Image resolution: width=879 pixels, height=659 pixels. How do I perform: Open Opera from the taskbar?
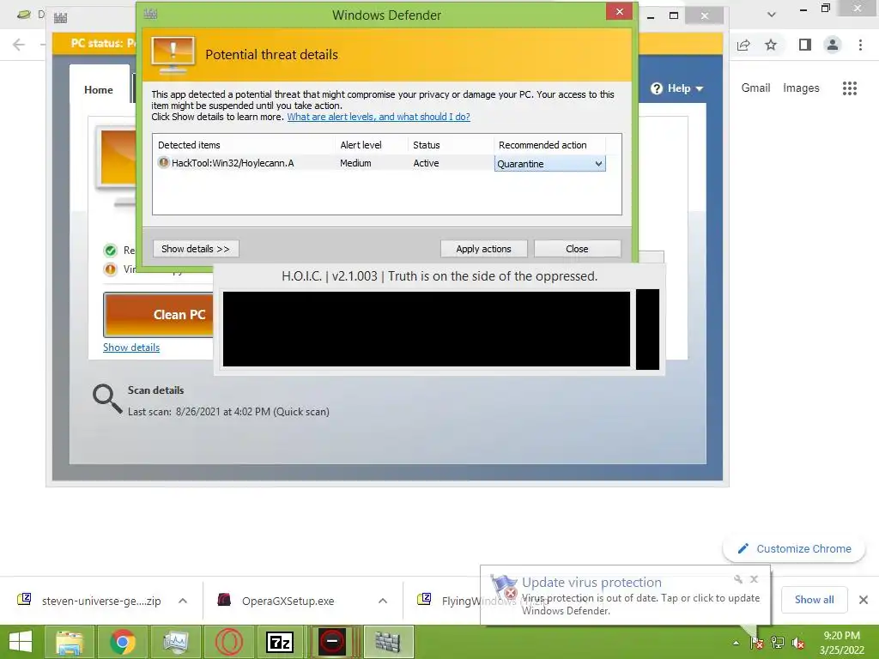click(228, 642)
